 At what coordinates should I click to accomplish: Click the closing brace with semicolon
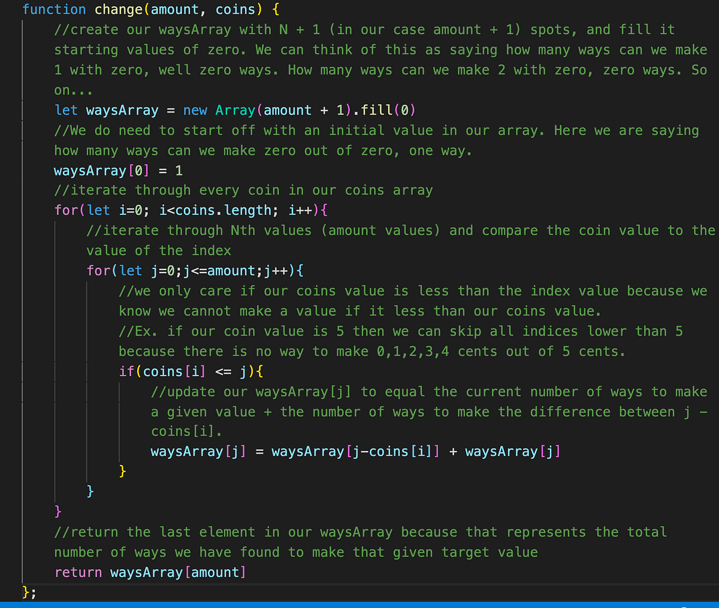point(26,592)
